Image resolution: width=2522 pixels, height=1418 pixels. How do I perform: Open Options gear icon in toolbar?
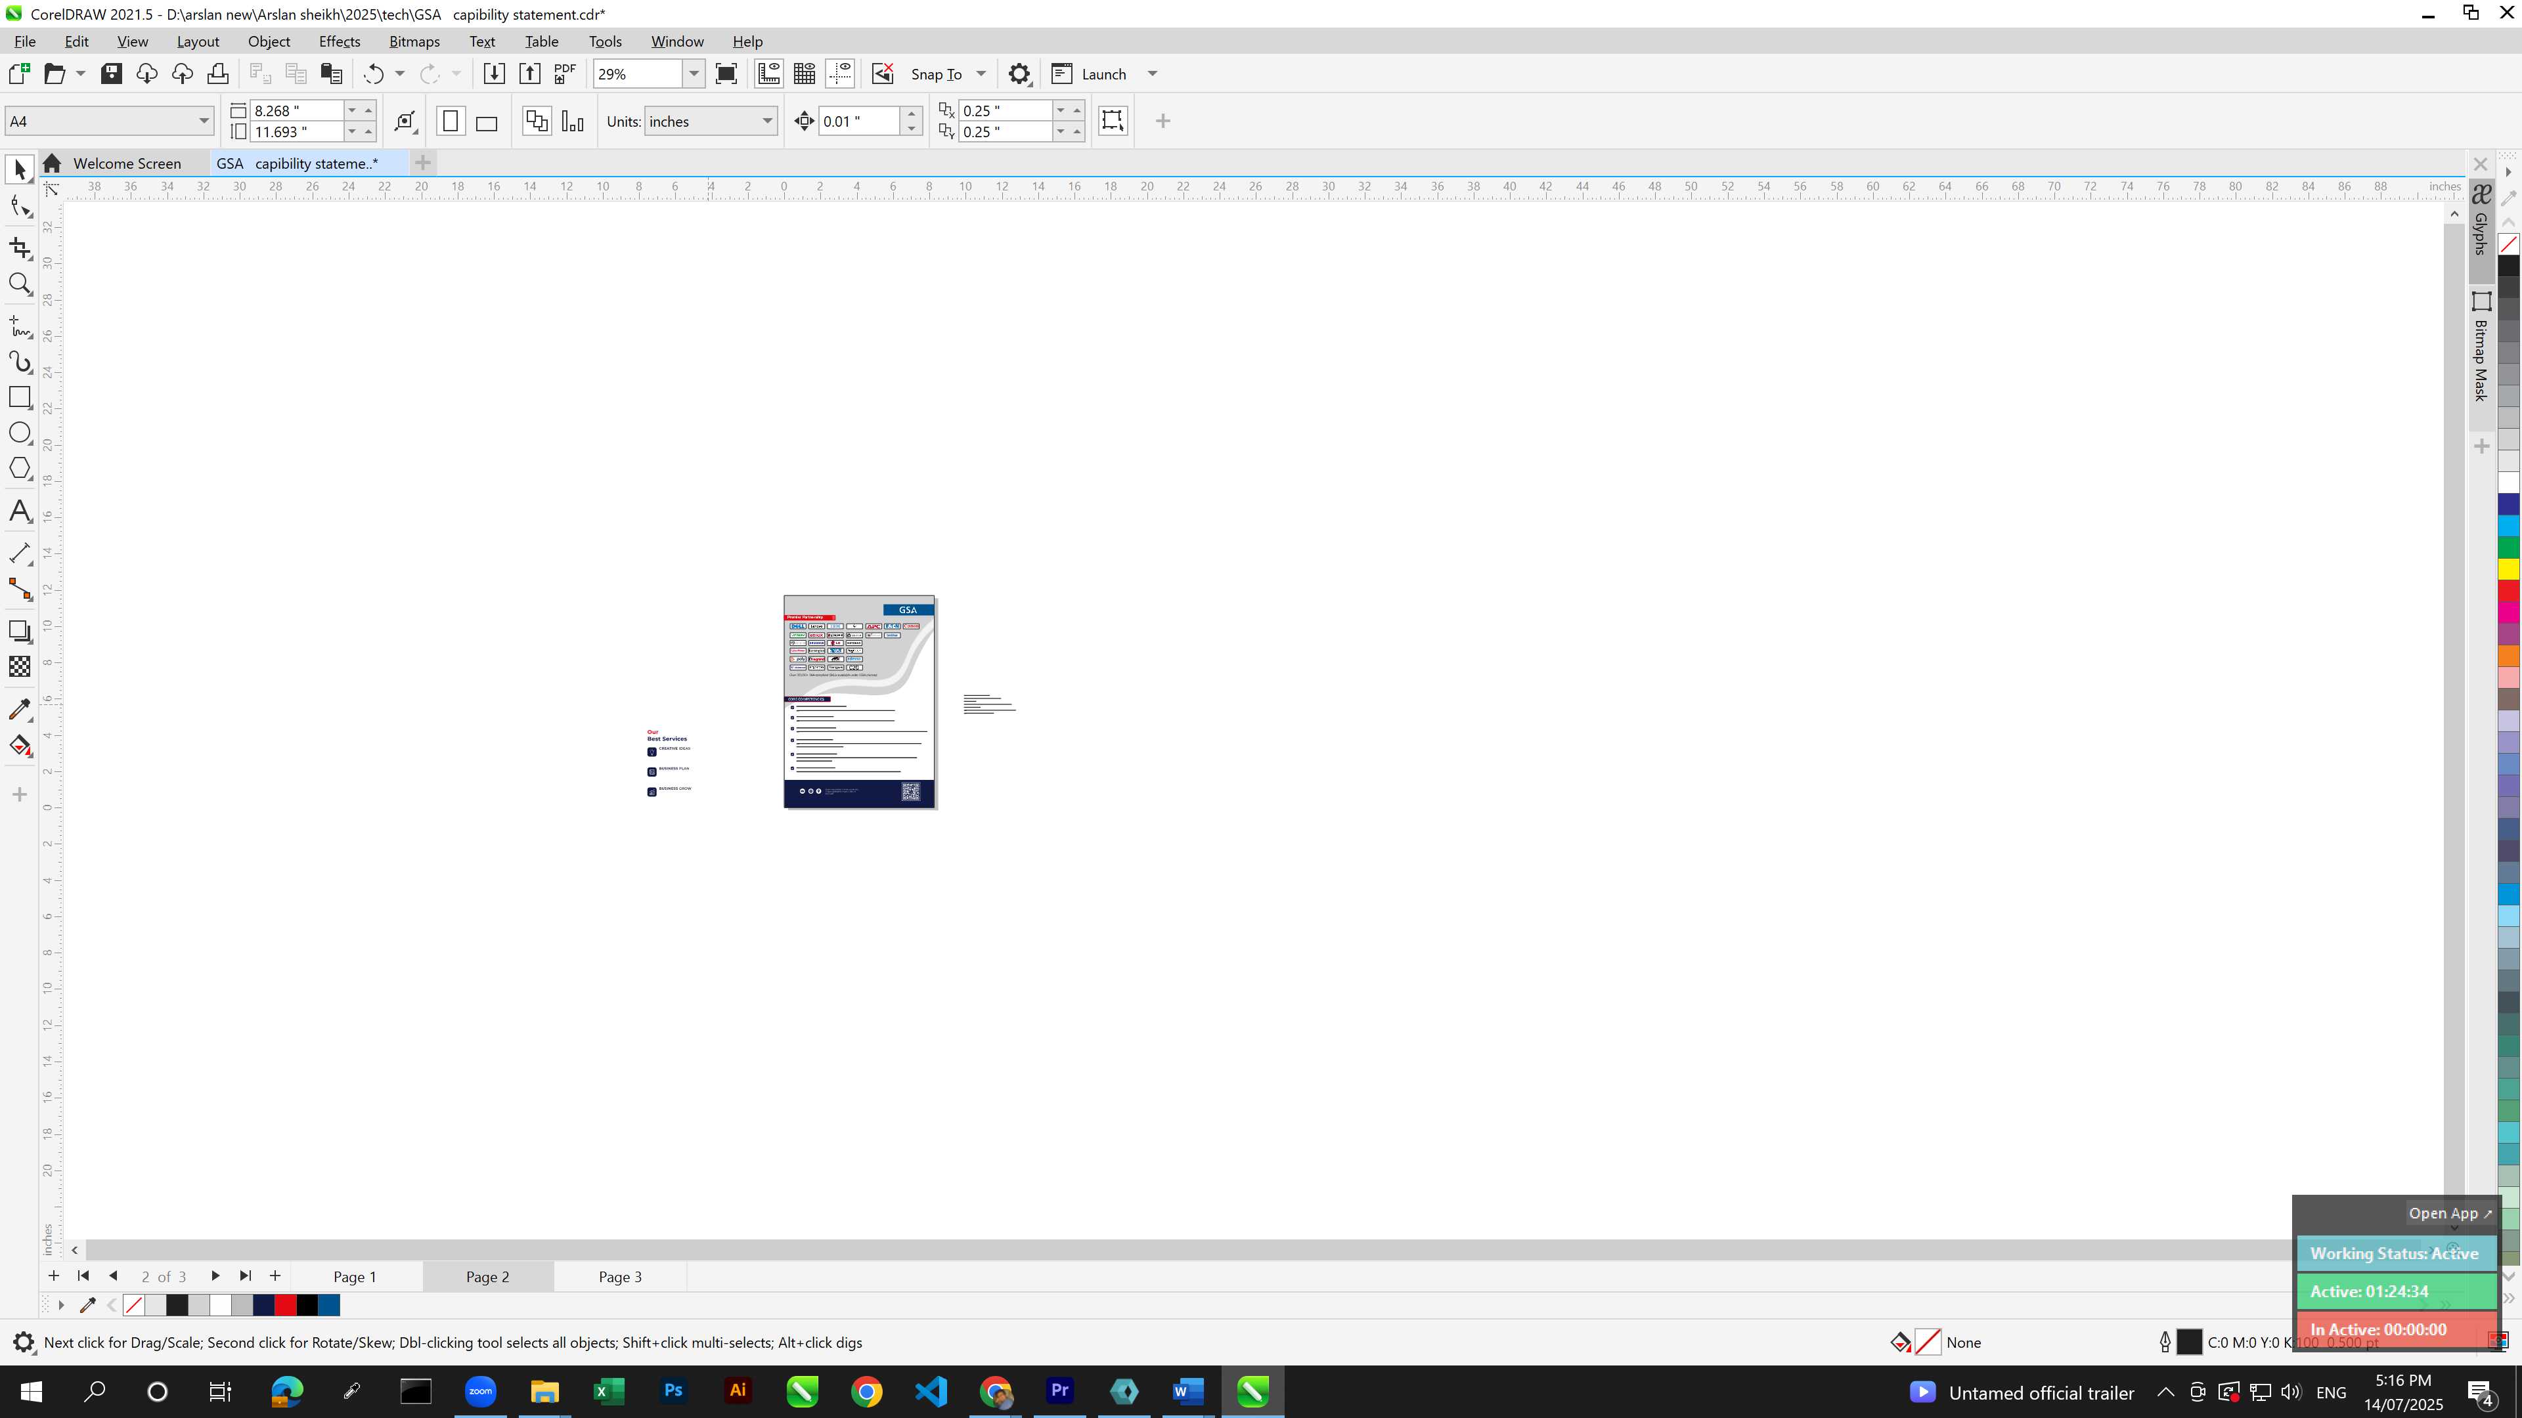tap(1019, 74)
